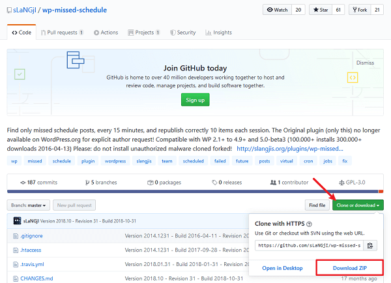
Task: Dismiss the Join GitHub banner
Action: [x=365, y=63]
